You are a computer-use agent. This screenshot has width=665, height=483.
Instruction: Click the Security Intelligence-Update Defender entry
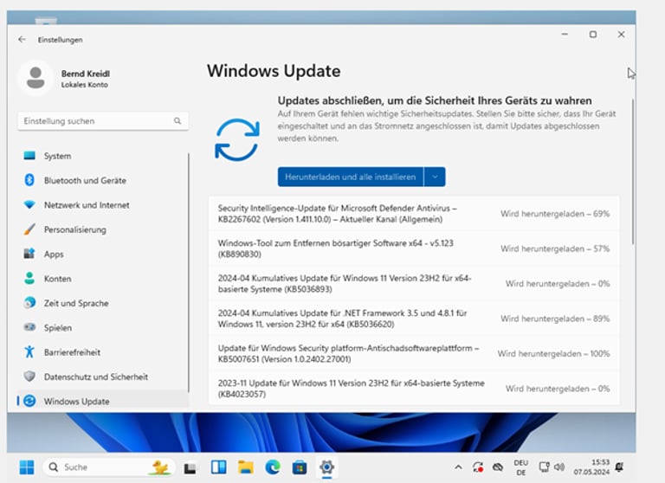[x=415, y=214]
